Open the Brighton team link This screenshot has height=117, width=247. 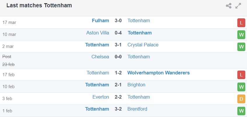tap(136, 85)
